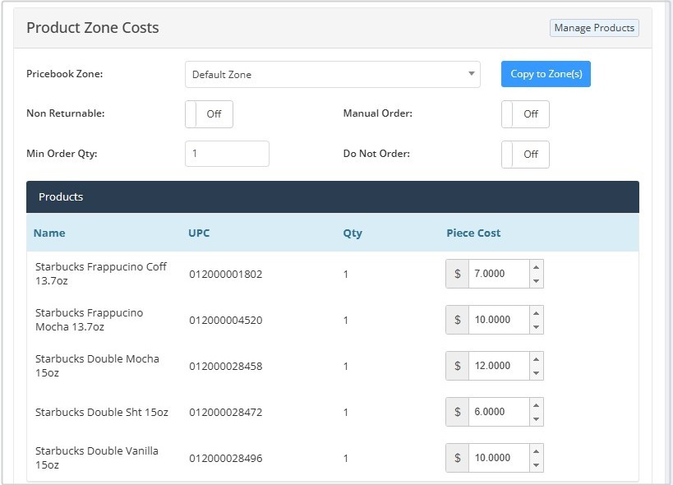The height and width of the screenshot is (485, 673).
Task: Click Copy to Zone(s) button
Action: point(546,74)
